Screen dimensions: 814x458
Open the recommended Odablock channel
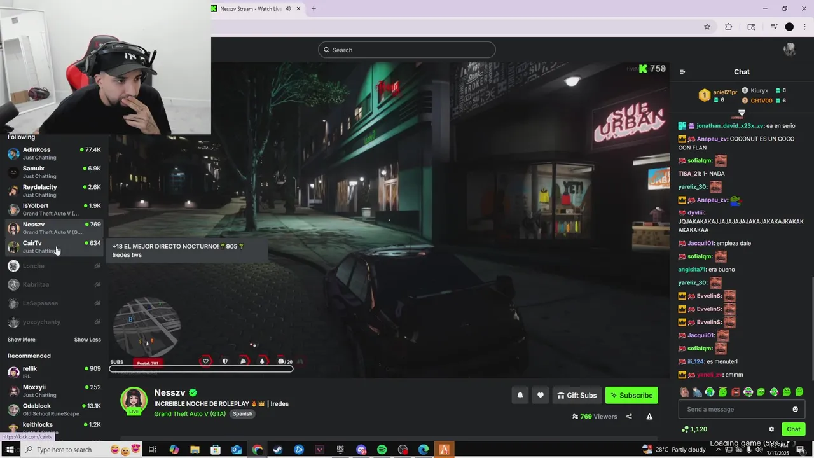[x=54, y=410]
